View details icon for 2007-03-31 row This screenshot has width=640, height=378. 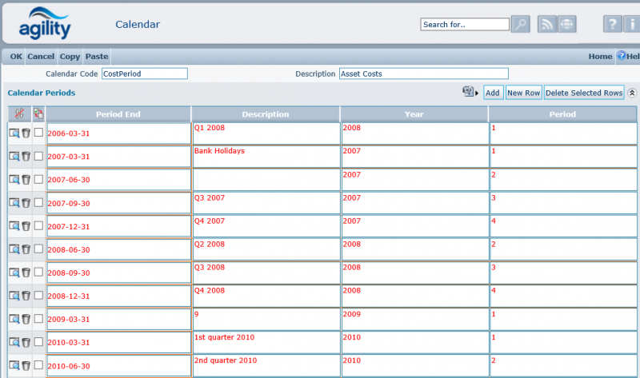tap(14, 157)
